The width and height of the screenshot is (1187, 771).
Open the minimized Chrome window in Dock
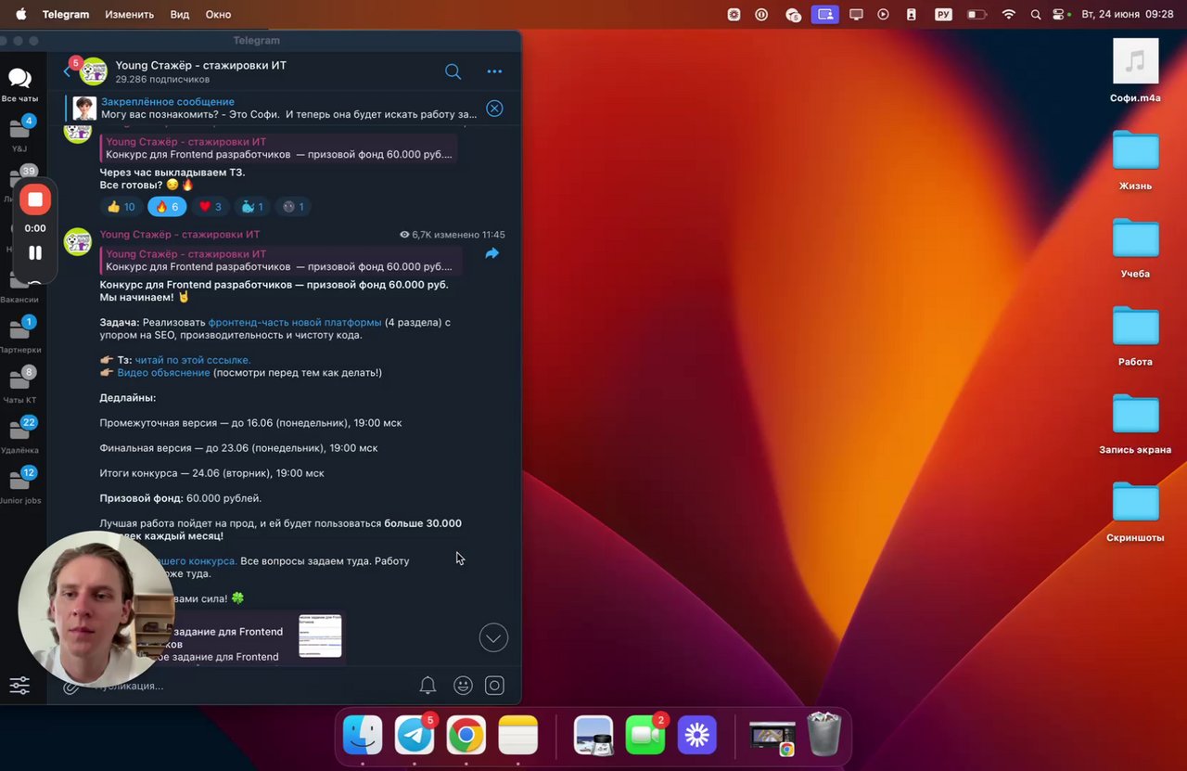point(772,737)
